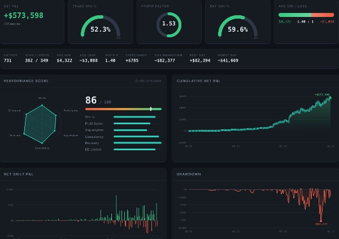Click the 1.40 : 1 ratio under Avg Win / Loss
This screenshot has height=239, width=339.
(305, 21)
